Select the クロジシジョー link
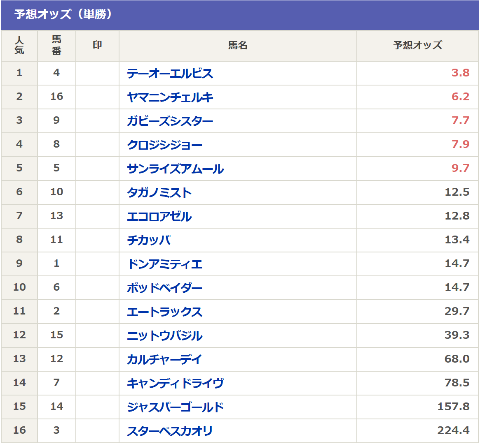The height and width of the screenshot is (444, 480). [164, 145]
